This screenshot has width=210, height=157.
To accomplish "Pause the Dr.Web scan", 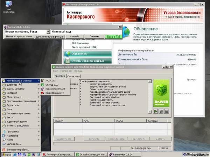I will [161, 111].
